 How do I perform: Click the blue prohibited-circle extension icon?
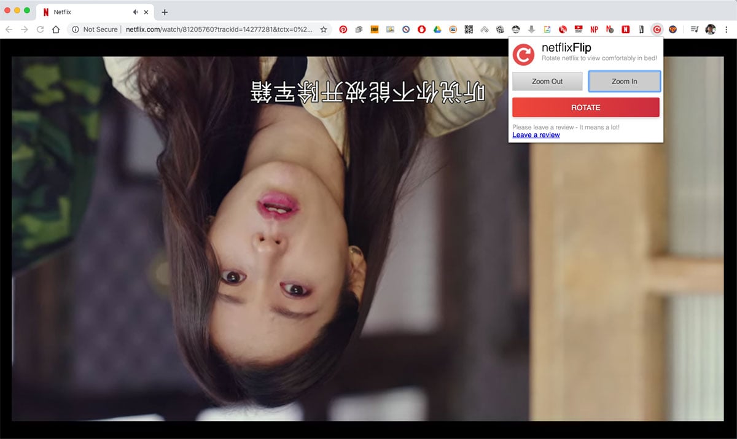pos(406,29)
